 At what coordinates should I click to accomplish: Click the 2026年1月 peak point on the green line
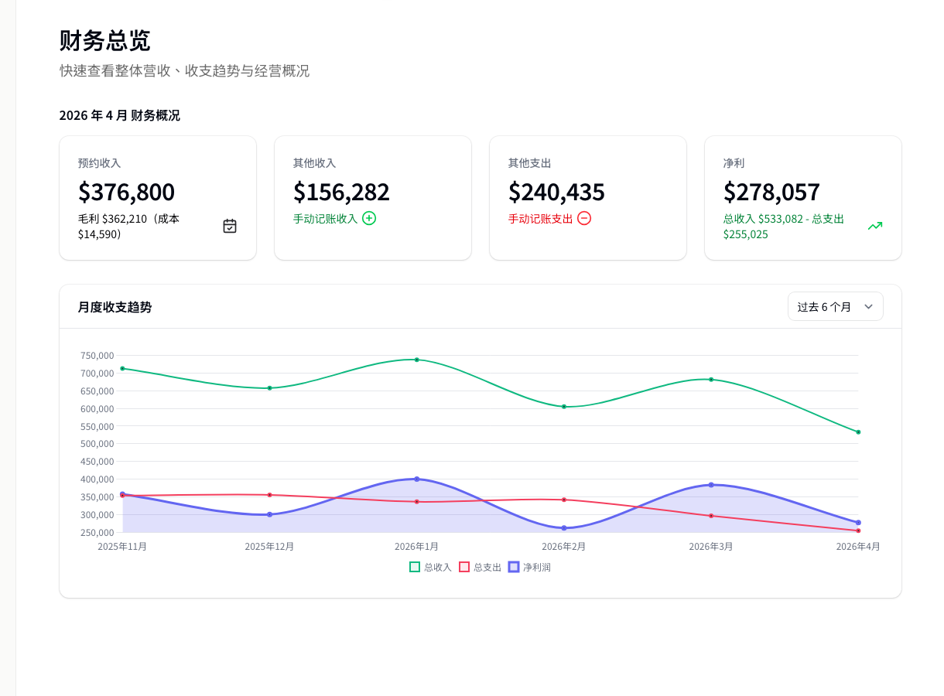[x=416, y=359]
